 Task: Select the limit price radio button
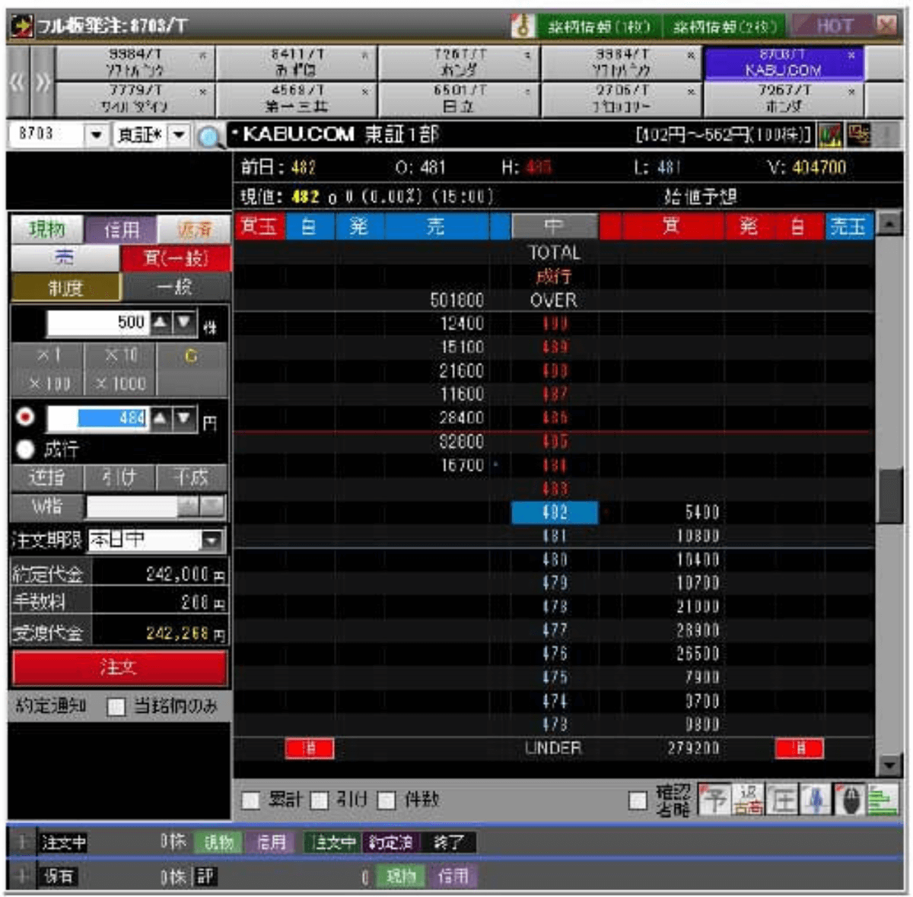tap(26, 417)
